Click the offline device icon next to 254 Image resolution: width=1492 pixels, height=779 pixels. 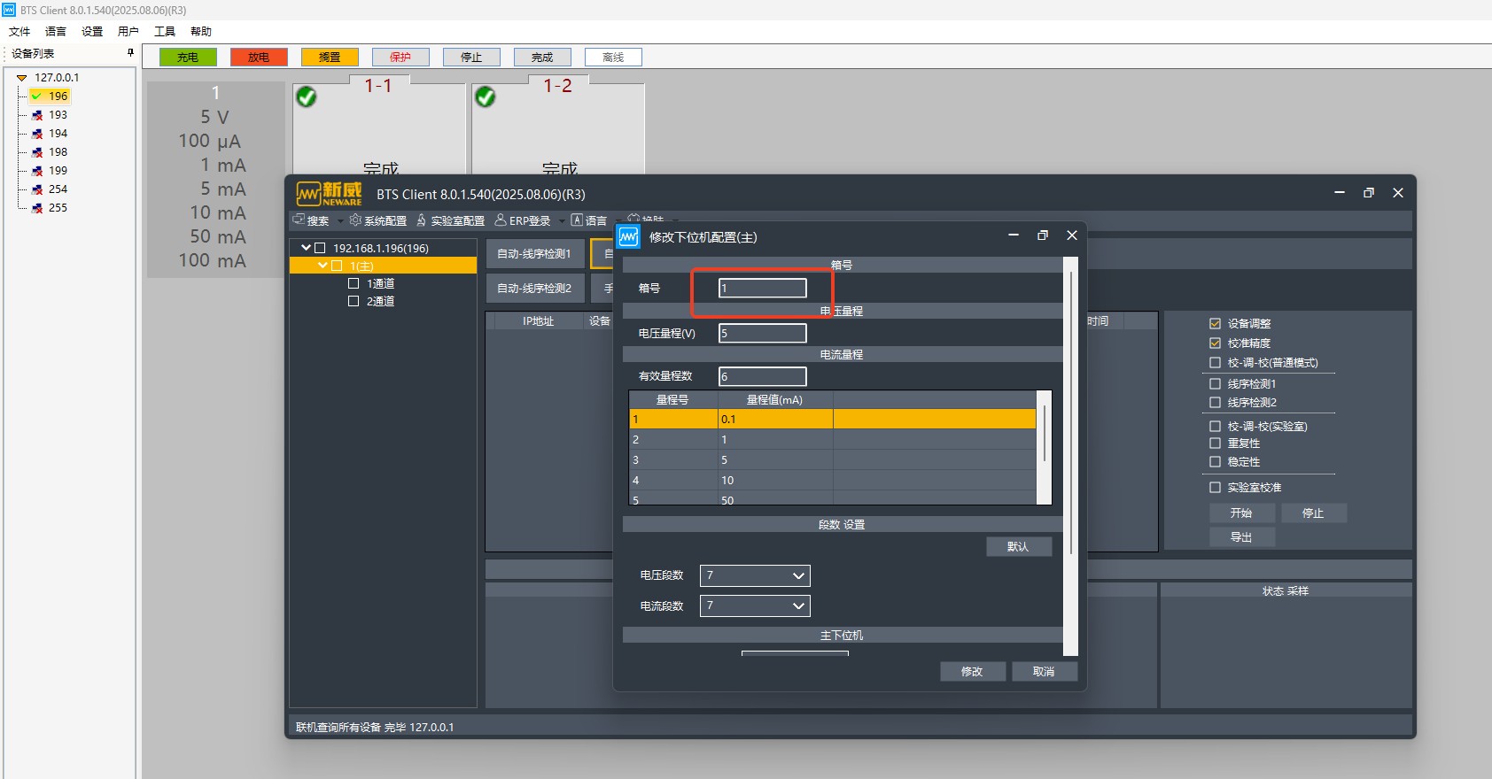tap(37, 189)
